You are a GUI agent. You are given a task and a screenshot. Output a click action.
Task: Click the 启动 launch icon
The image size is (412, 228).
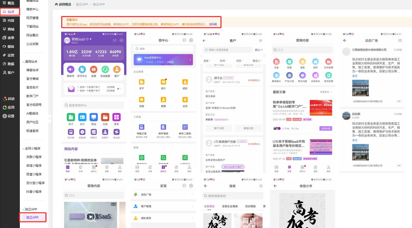click(5, 99)
